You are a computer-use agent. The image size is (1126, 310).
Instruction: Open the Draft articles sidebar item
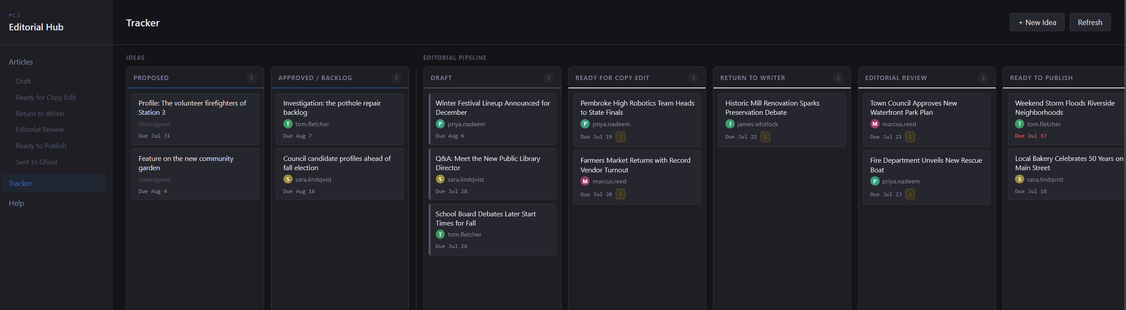23,81
